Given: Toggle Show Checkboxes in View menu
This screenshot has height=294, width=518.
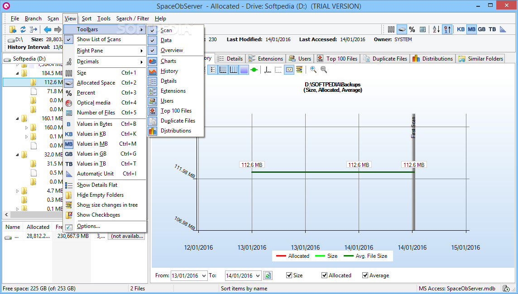Looking at the screenshot, I should [105, 215].
